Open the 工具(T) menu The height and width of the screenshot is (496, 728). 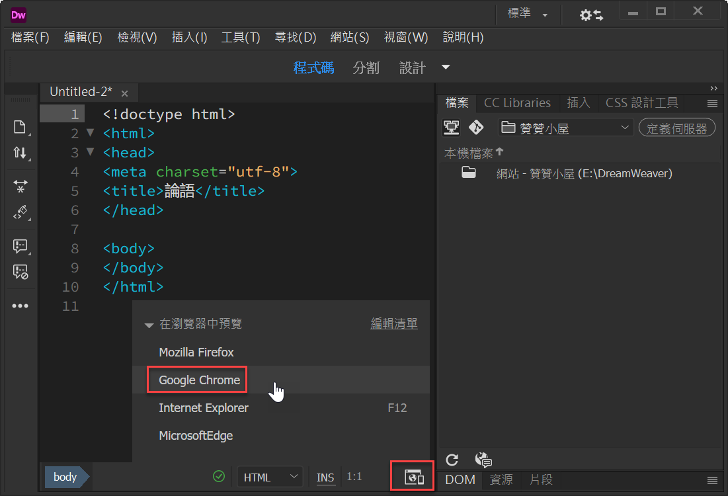(x=241, y=37)
